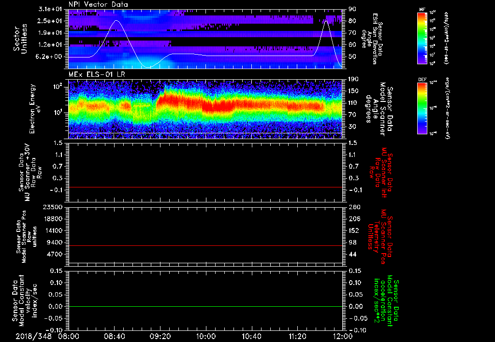Click the 'Electron Energy eV' axis title

(x=35, y=109)
